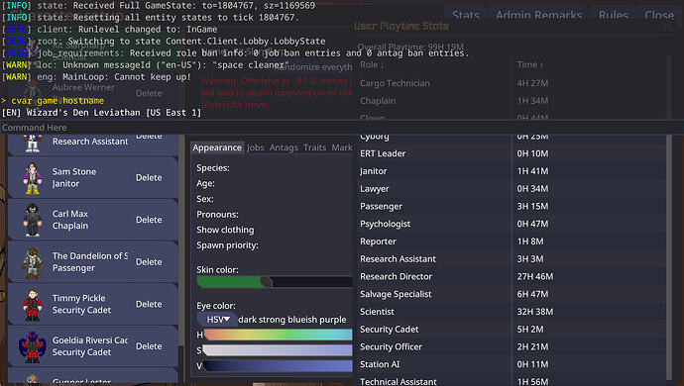Sort playtime table by Role header

tap(372, 64)
